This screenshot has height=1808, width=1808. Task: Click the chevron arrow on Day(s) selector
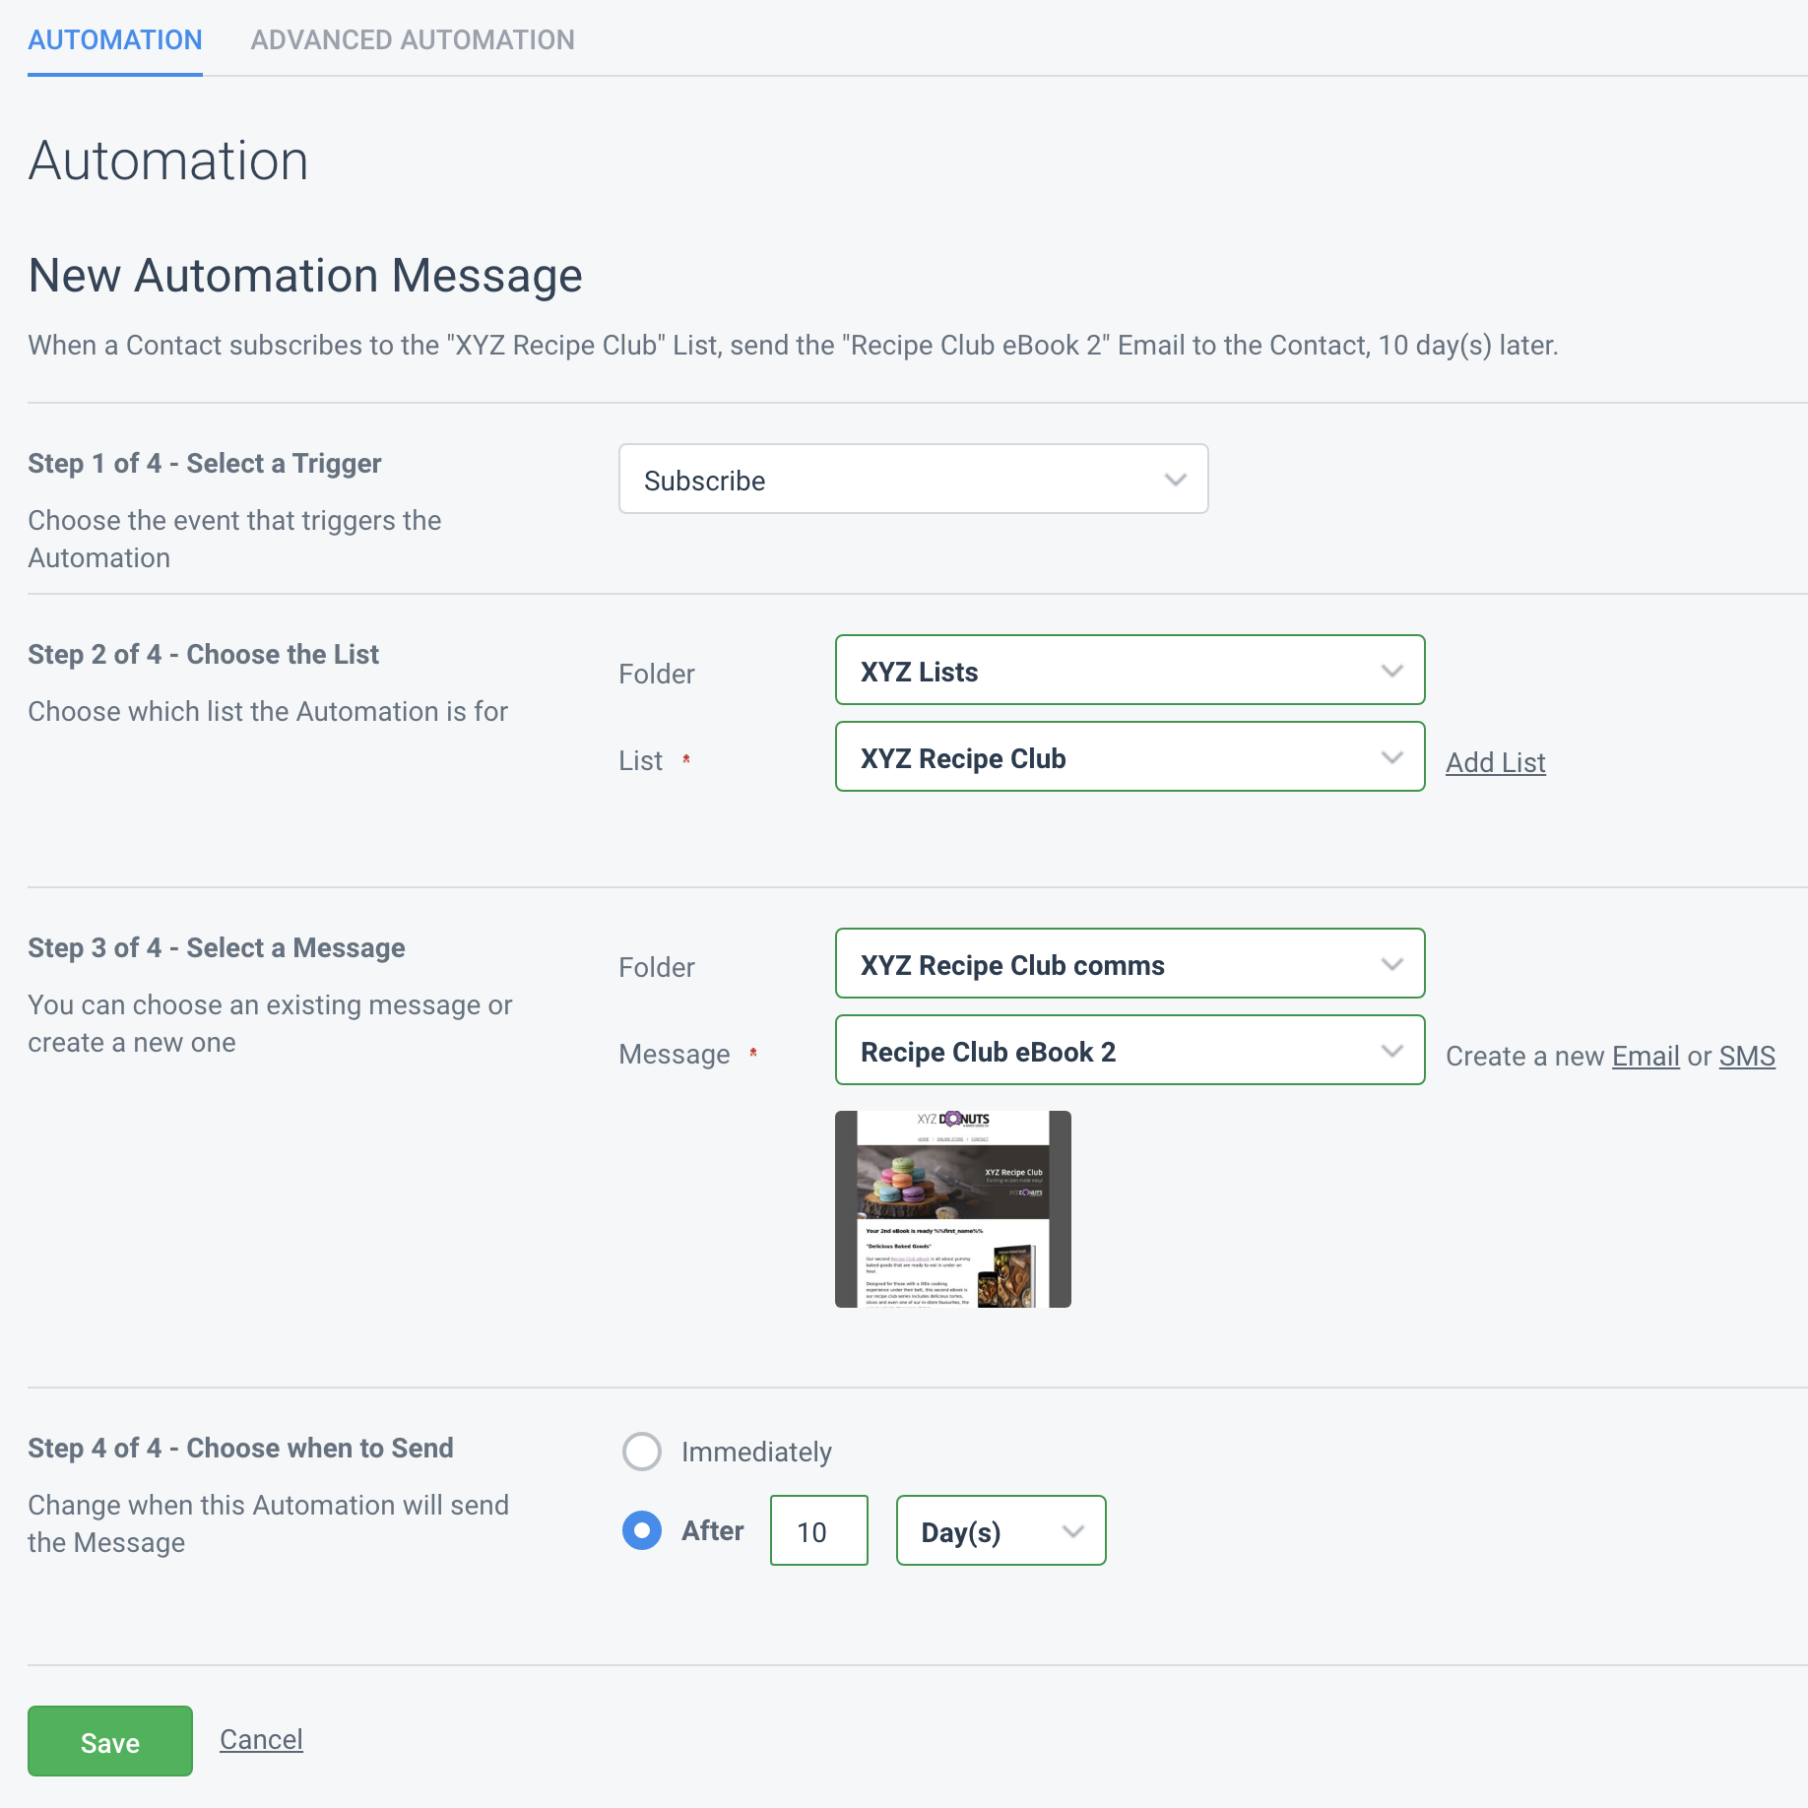(x=1072, y=1532)
